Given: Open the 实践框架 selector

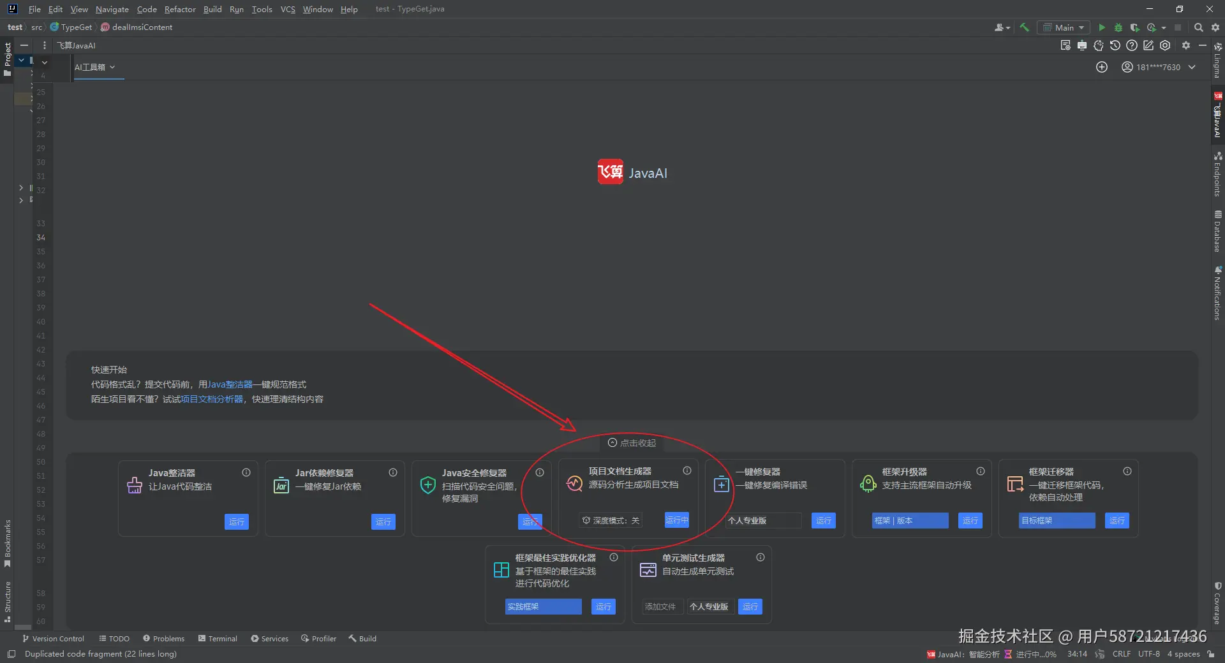Looking at the screenshot, I should click(544, 606).
